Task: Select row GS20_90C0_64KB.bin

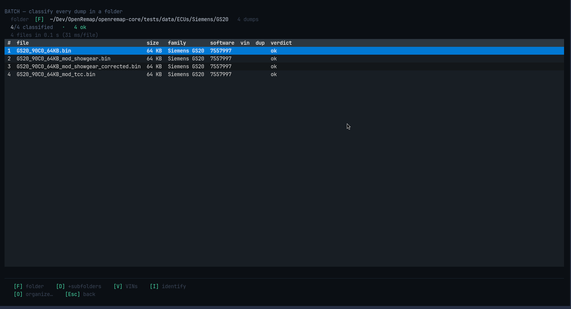Action: click(x=284, y=51)
